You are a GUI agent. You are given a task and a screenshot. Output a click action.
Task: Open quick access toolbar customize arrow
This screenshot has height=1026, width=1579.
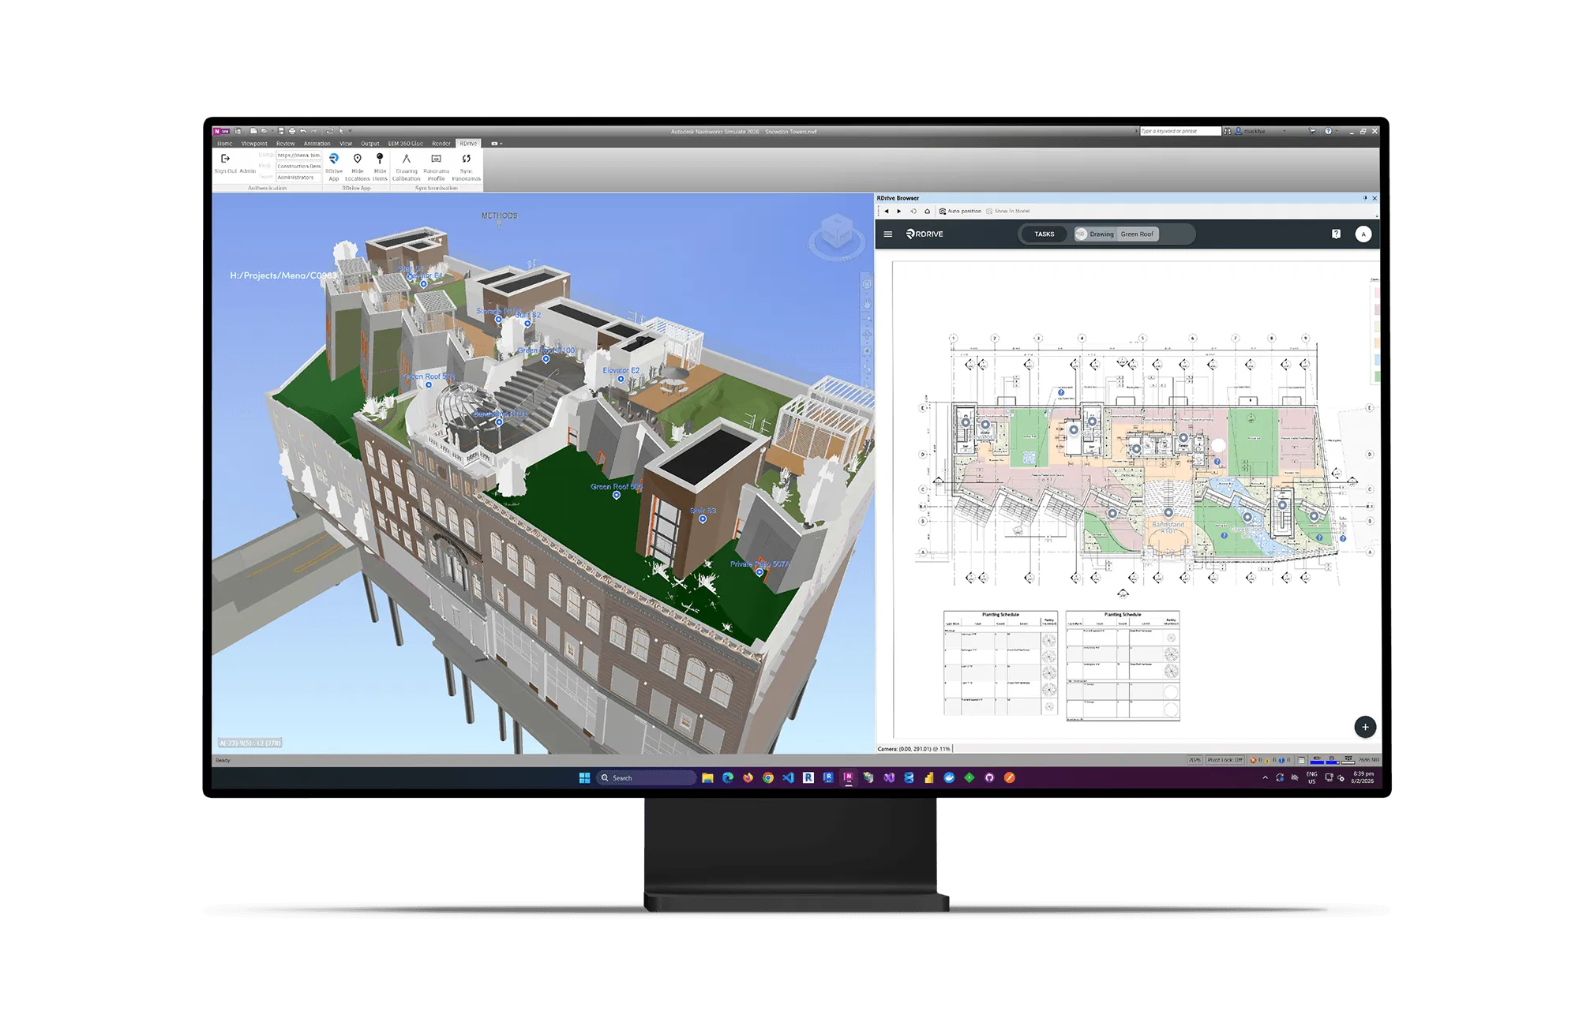click(x=351, y=131)
